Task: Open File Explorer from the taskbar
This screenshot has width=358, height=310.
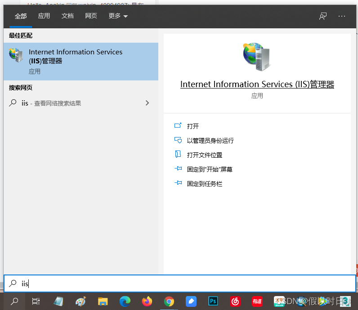Action: [x=103, y=301]
